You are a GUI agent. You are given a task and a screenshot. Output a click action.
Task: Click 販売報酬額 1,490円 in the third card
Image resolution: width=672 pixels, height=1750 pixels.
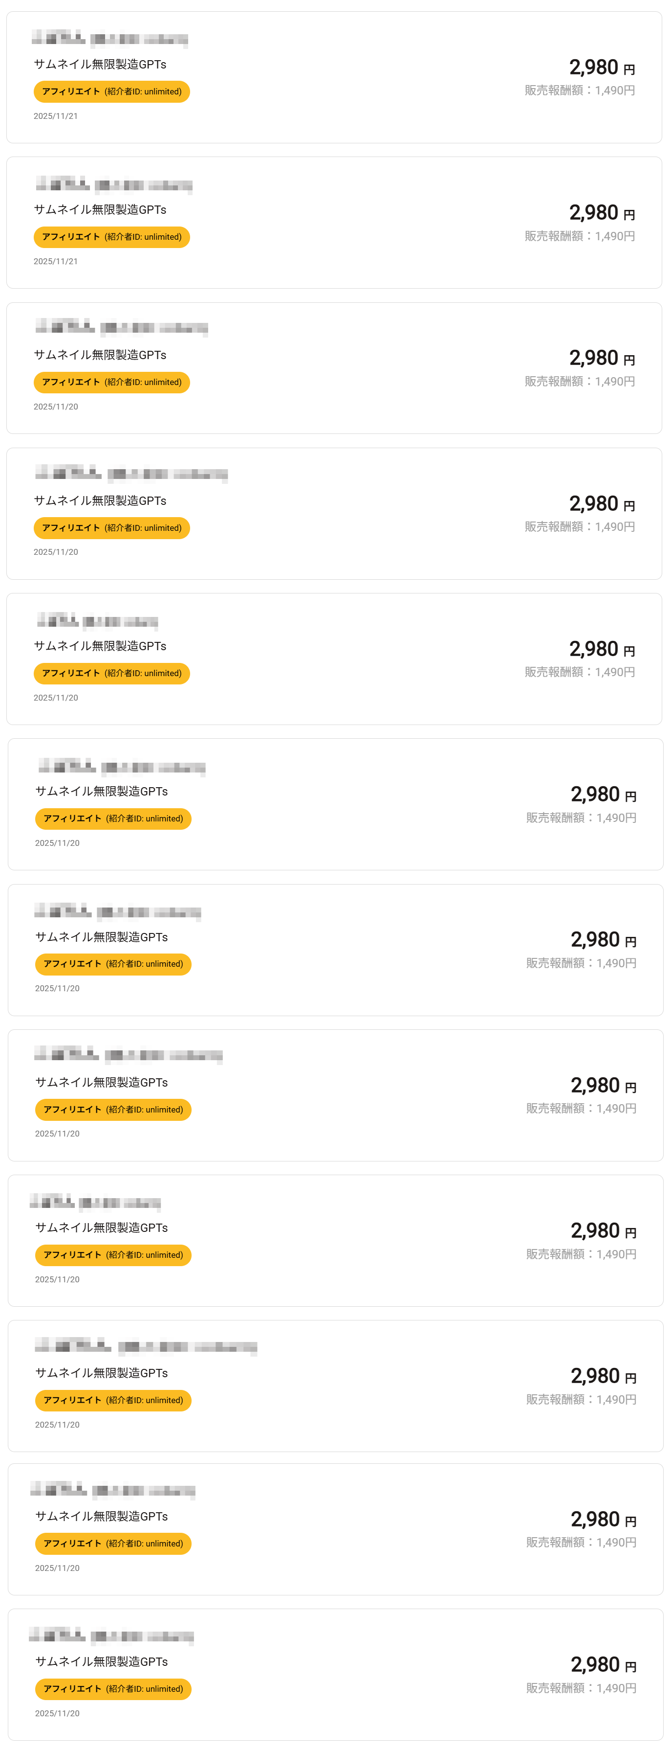[x=580, y=382]
